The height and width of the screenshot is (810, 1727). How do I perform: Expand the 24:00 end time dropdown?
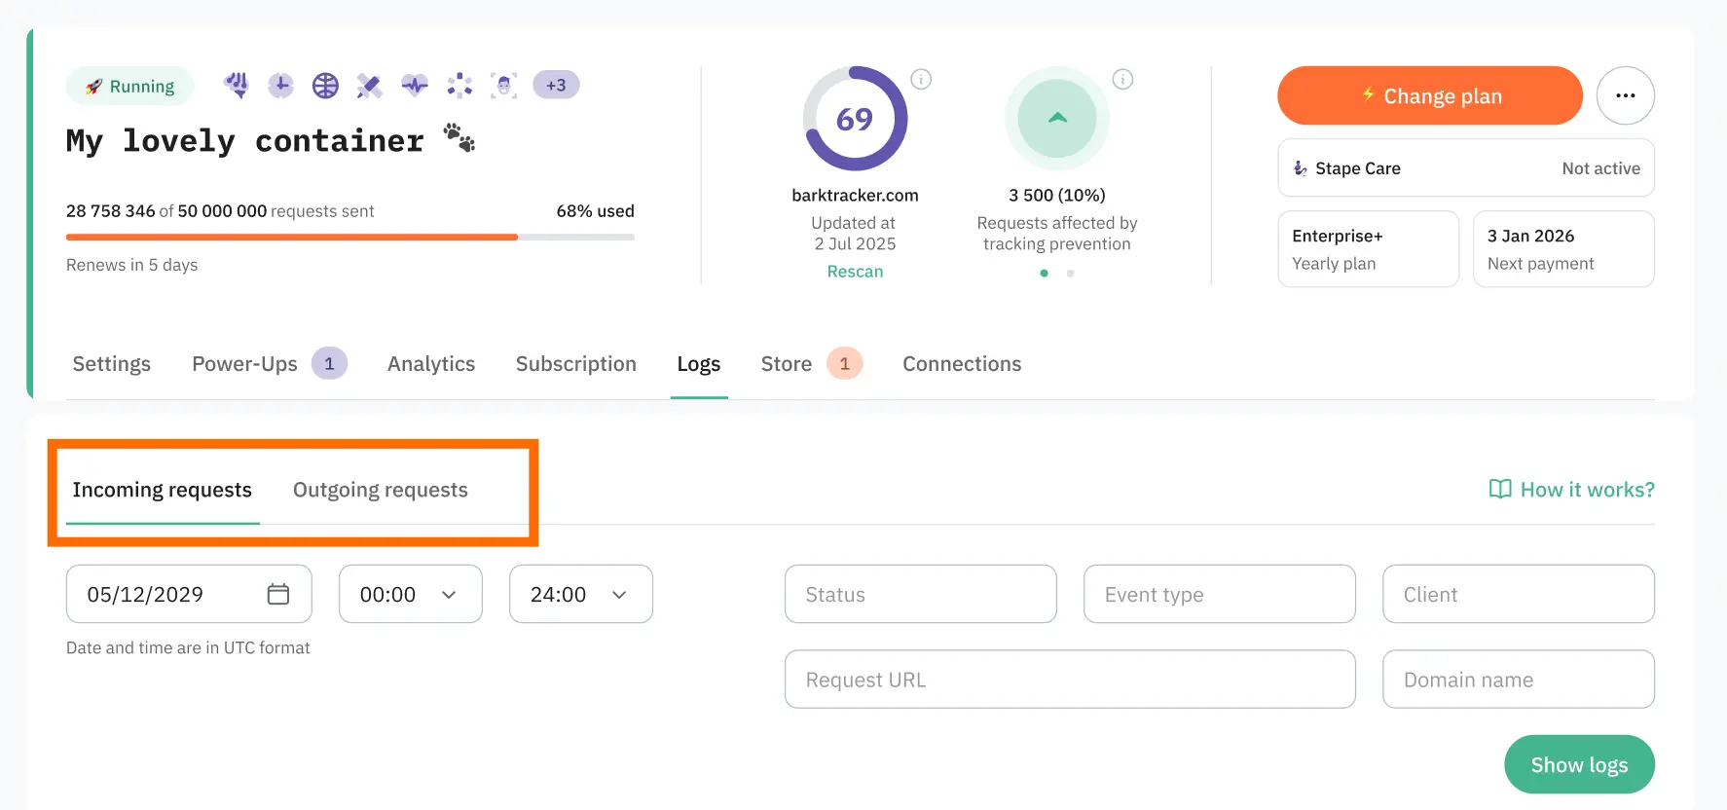(x=580, y=594)
